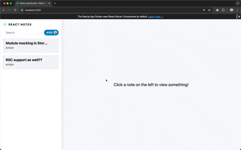241x150 pixels.
Task: Select the Next.js App Router tab
Action: point(33,3)
